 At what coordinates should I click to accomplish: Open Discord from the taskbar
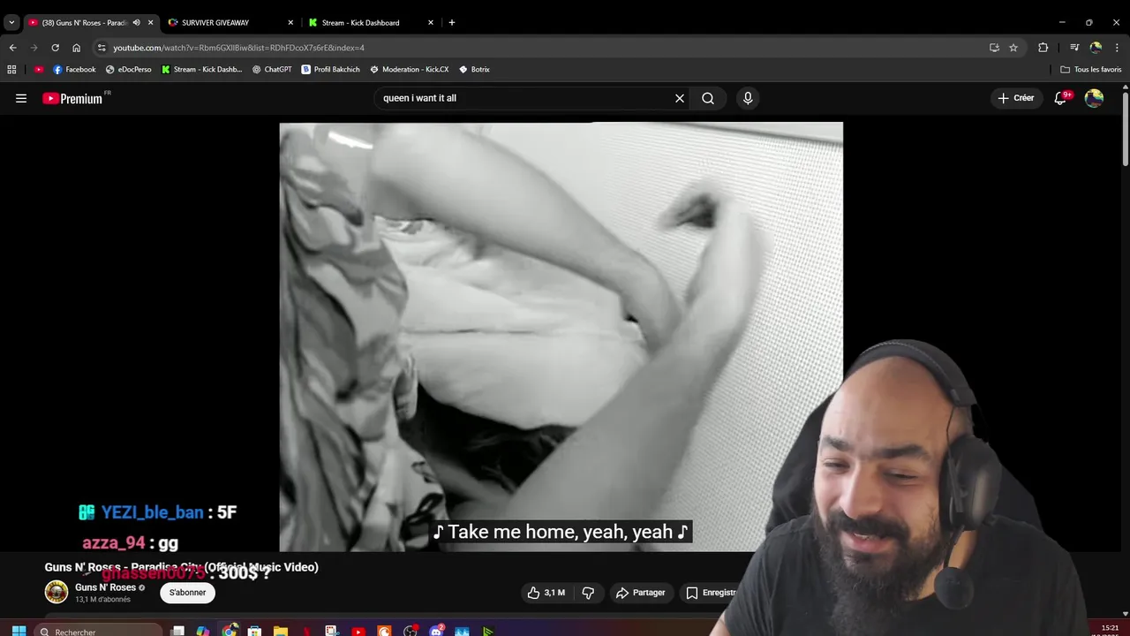click(x=436, y=631)
